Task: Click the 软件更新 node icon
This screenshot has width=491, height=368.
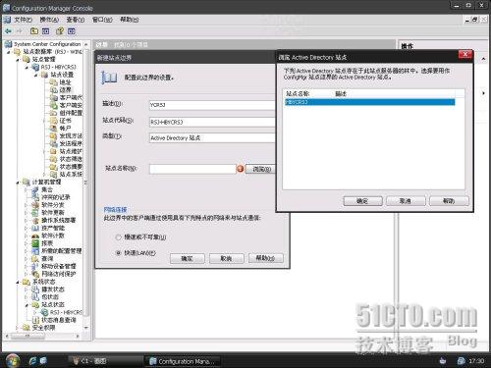Action: coord(35,213)
